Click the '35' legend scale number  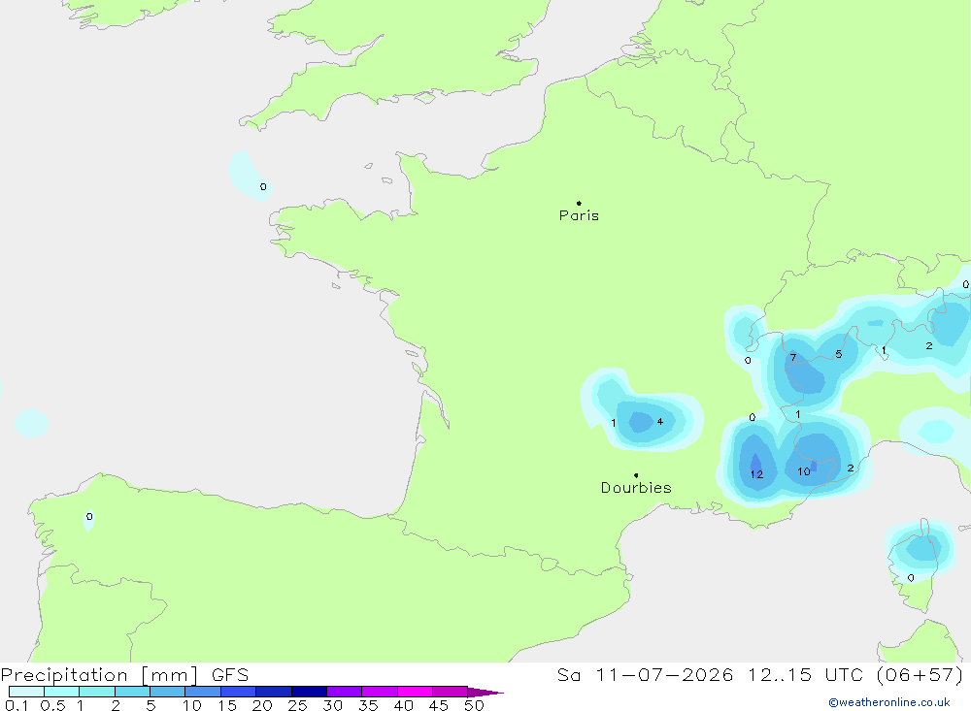pos(368,705)
